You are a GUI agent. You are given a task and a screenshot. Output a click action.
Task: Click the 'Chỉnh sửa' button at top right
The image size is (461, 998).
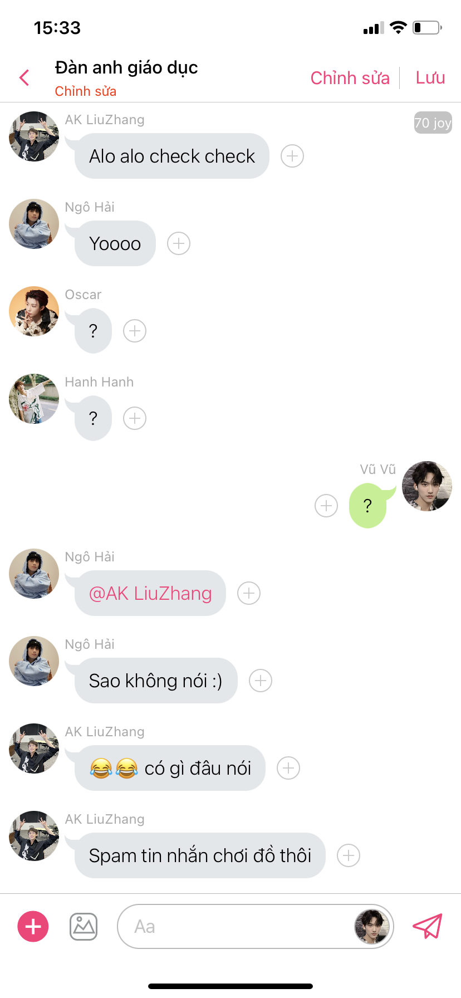click(x=350, y=78)
